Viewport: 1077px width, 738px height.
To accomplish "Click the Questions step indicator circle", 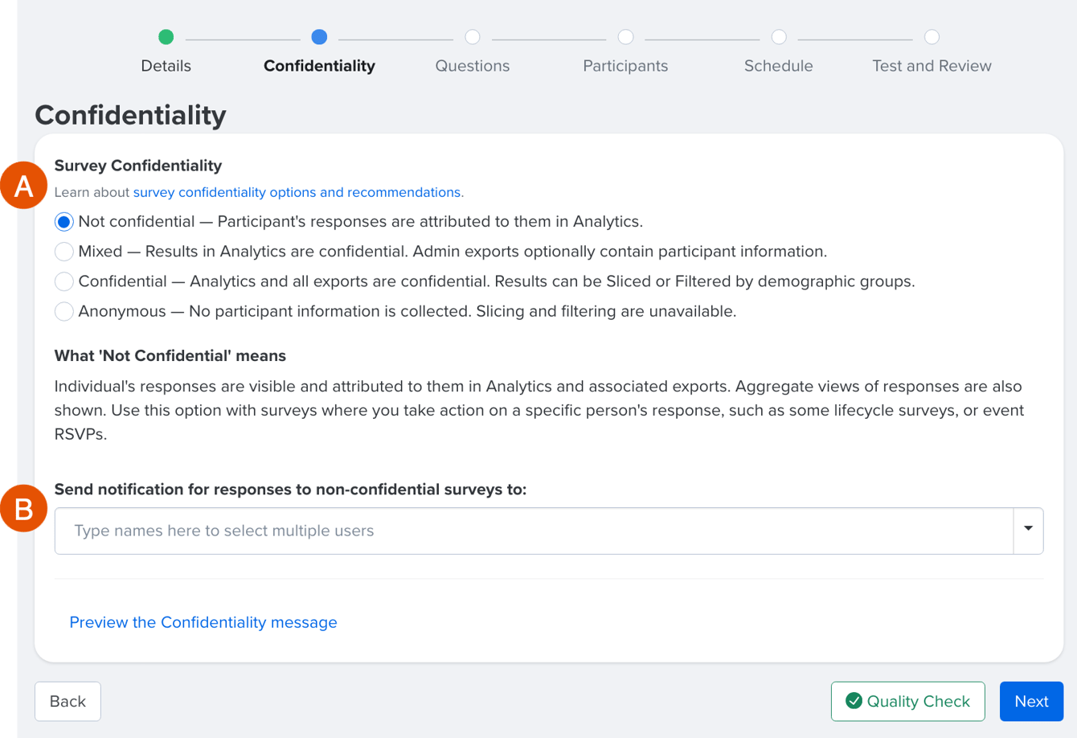I will (x=473, y=36).
